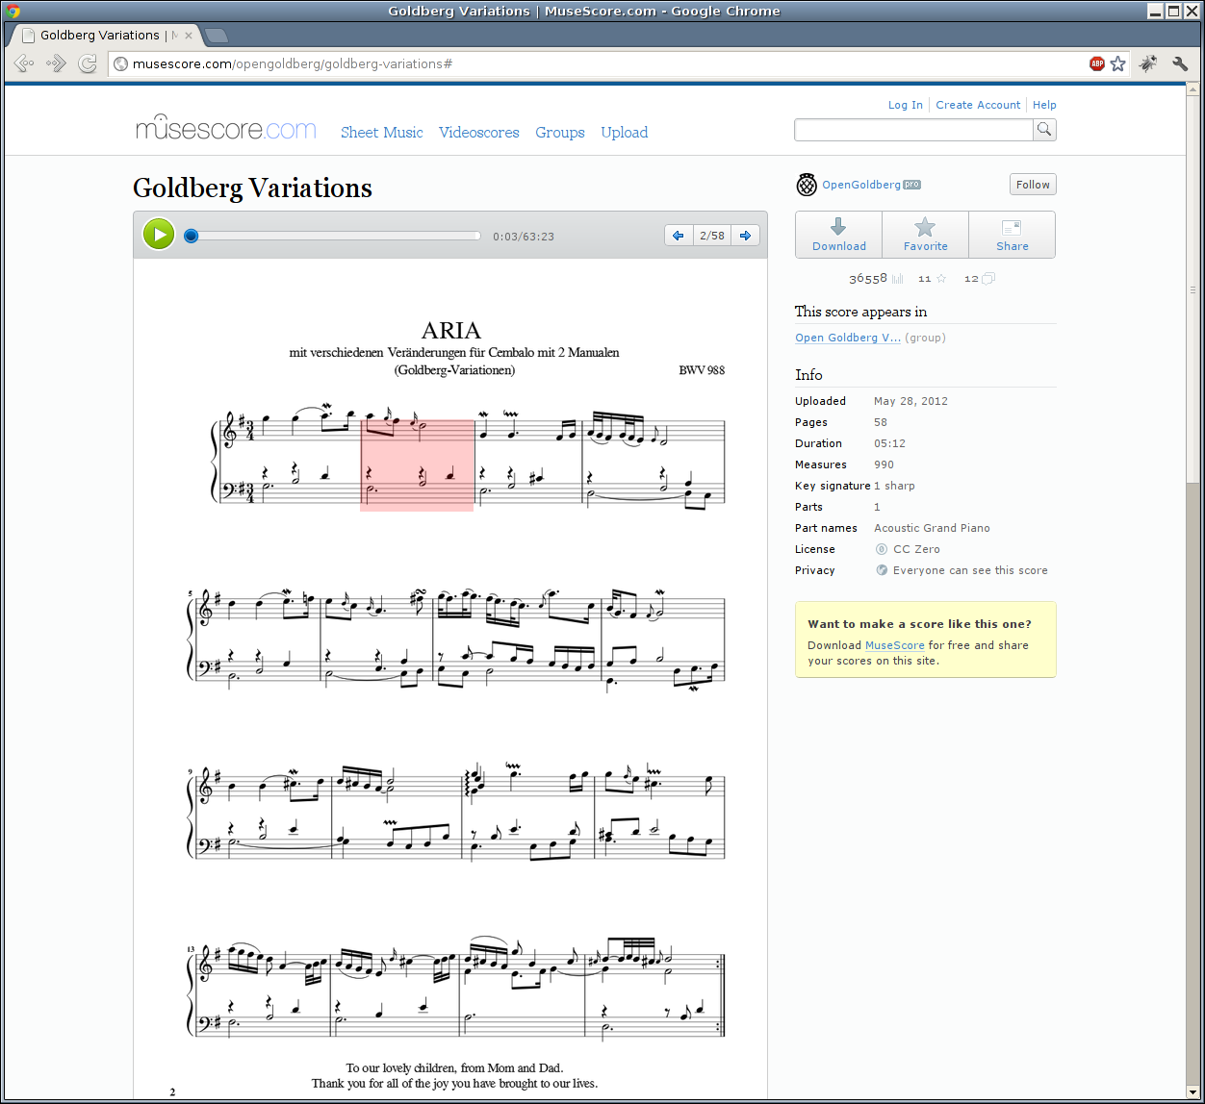Open Chrome wrench settings menu

coord(1180,63)
